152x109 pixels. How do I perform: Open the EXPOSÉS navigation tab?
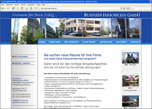(121, 42)
